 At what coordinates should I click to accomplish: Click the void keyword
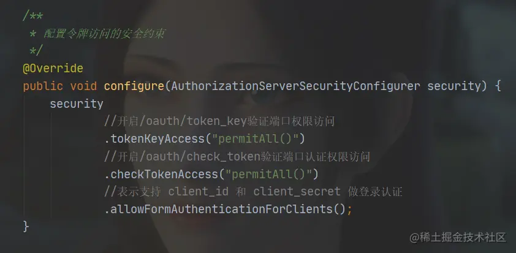pos(83,86)
